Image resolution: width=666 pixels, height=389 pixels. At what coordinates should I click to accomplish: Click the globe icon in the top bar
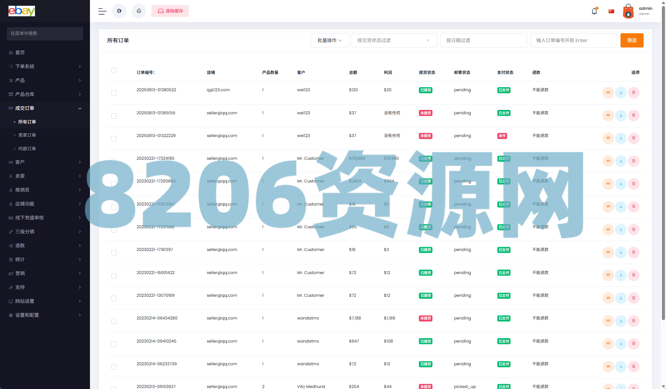119,11
